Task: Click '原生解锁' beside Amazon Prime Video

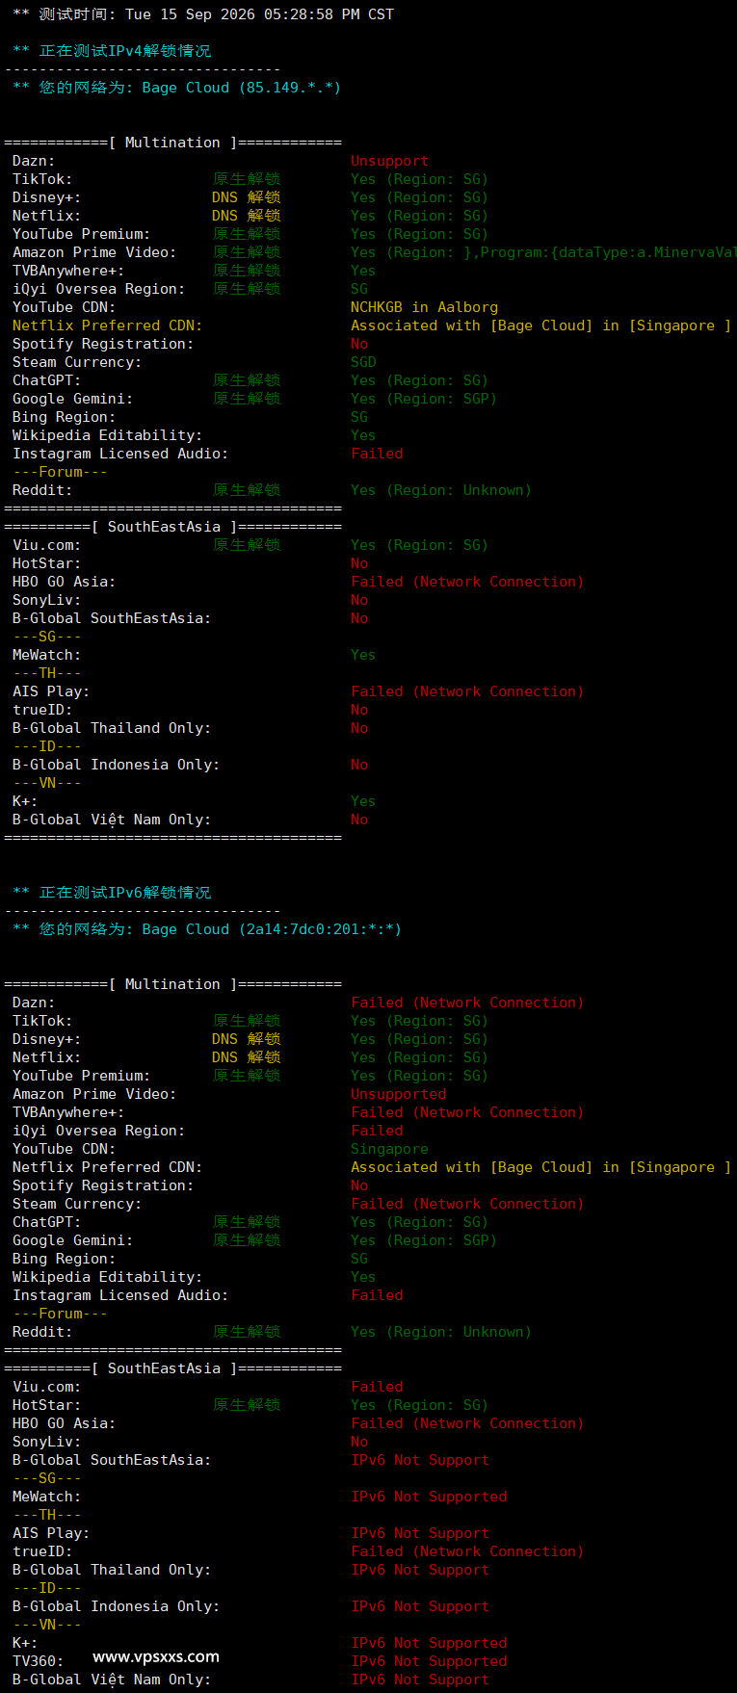Action: pos(247,252)
